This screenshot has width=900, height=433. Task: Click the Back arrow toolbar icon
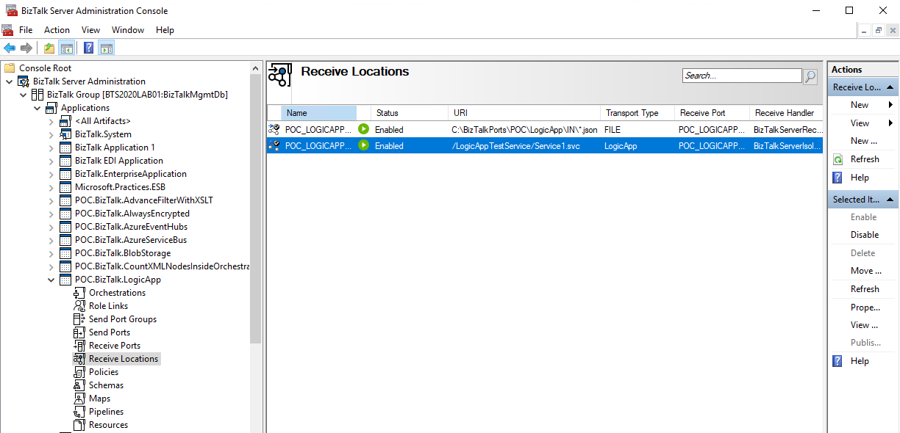pyautogui.click(x=10, y=48)
